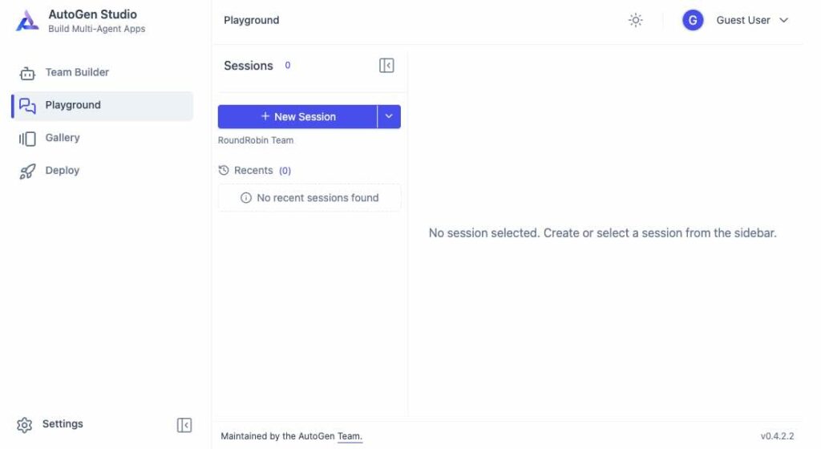The image size is (821, 449).
Task: Collapse the left navigation sidebar
Action: pyautogui.click(x=184, y=425)
